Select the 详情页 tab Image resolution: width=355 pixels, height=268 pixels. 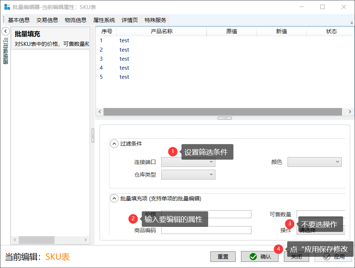coord(130,20)
